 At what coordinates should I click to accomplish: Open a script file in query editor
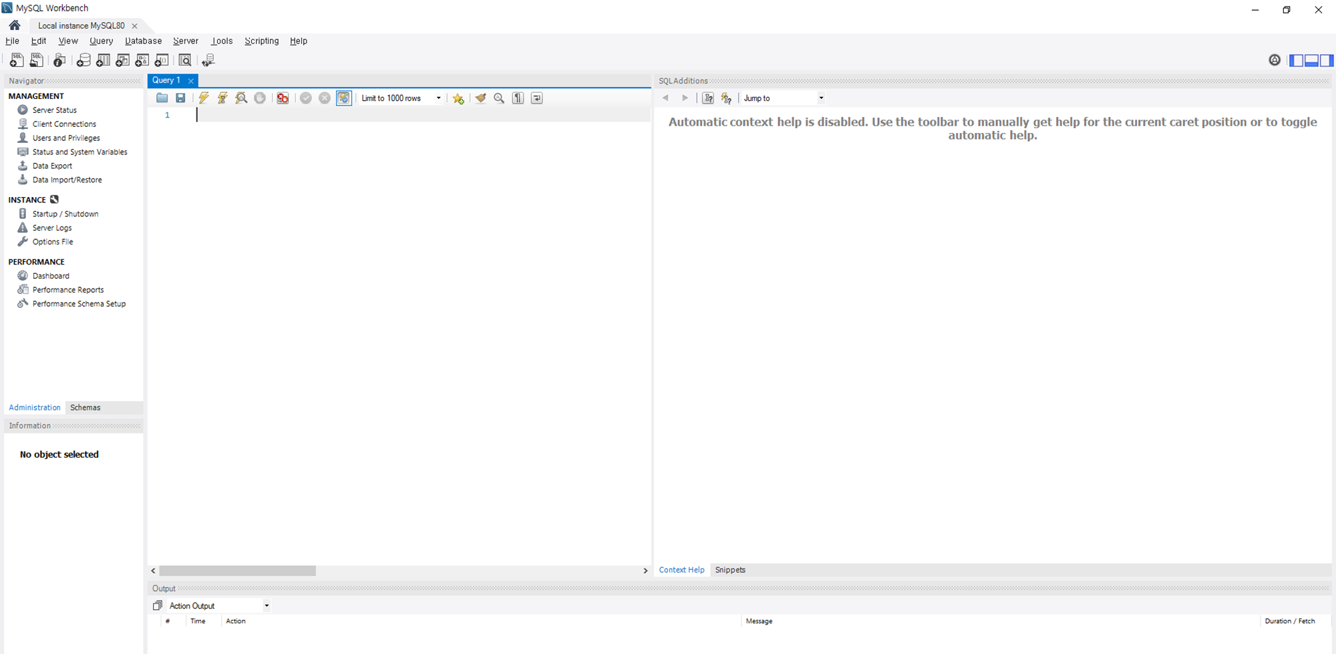162,98
